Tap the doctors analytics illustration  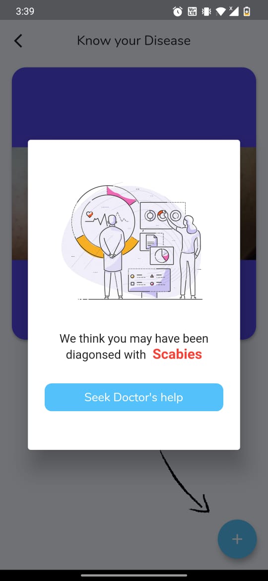[134, 241]
